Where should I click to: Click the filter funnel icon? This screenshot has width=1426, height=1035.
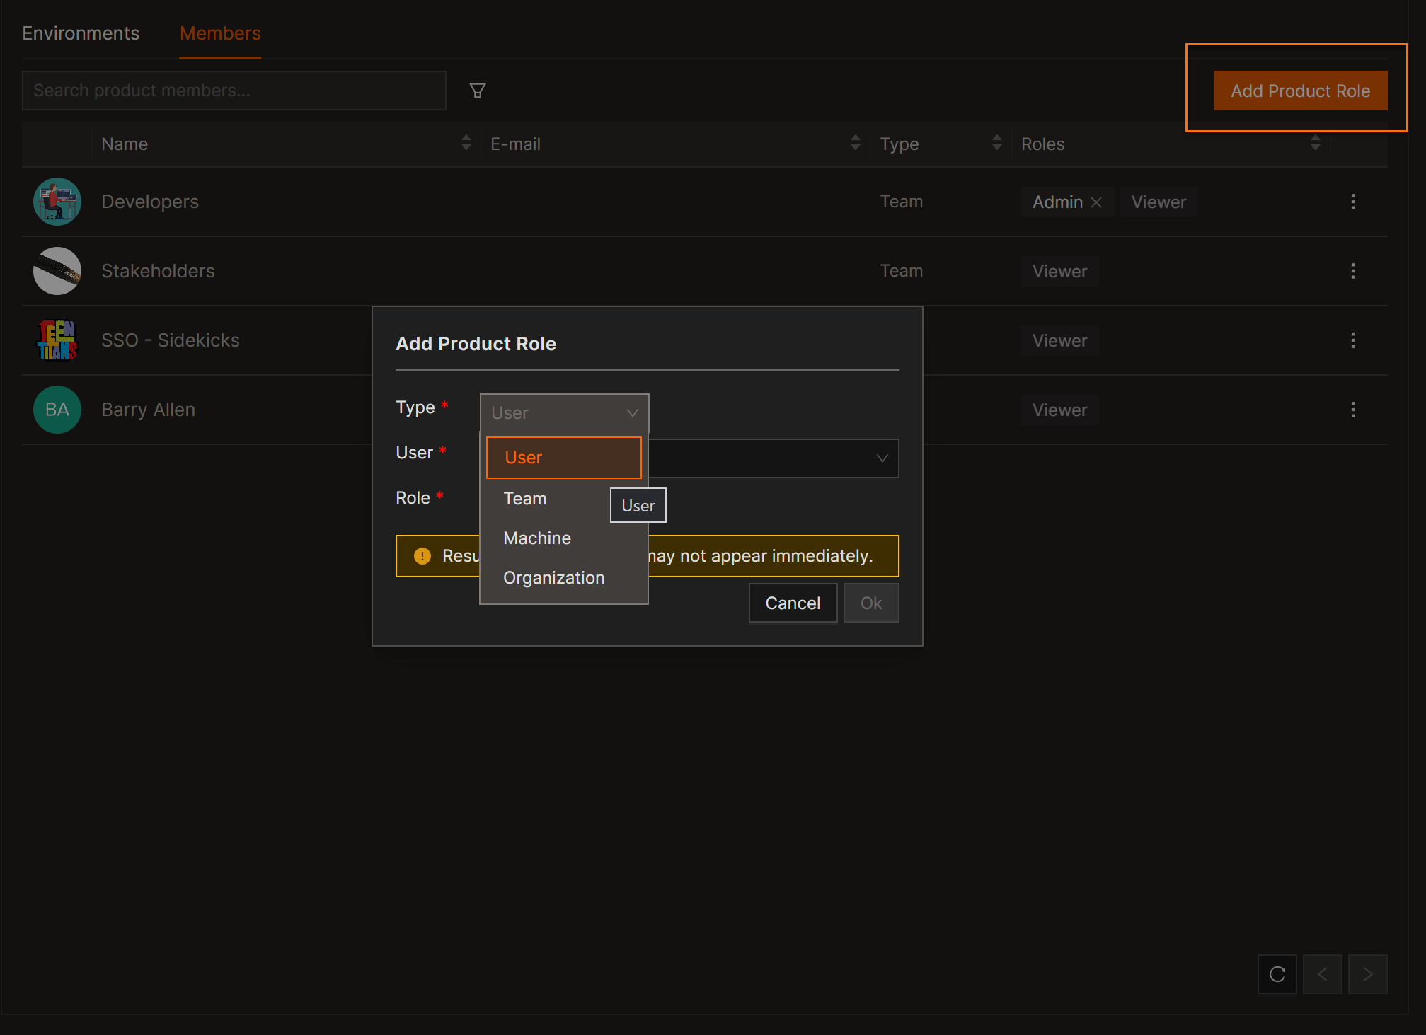(x=478, y=91)
